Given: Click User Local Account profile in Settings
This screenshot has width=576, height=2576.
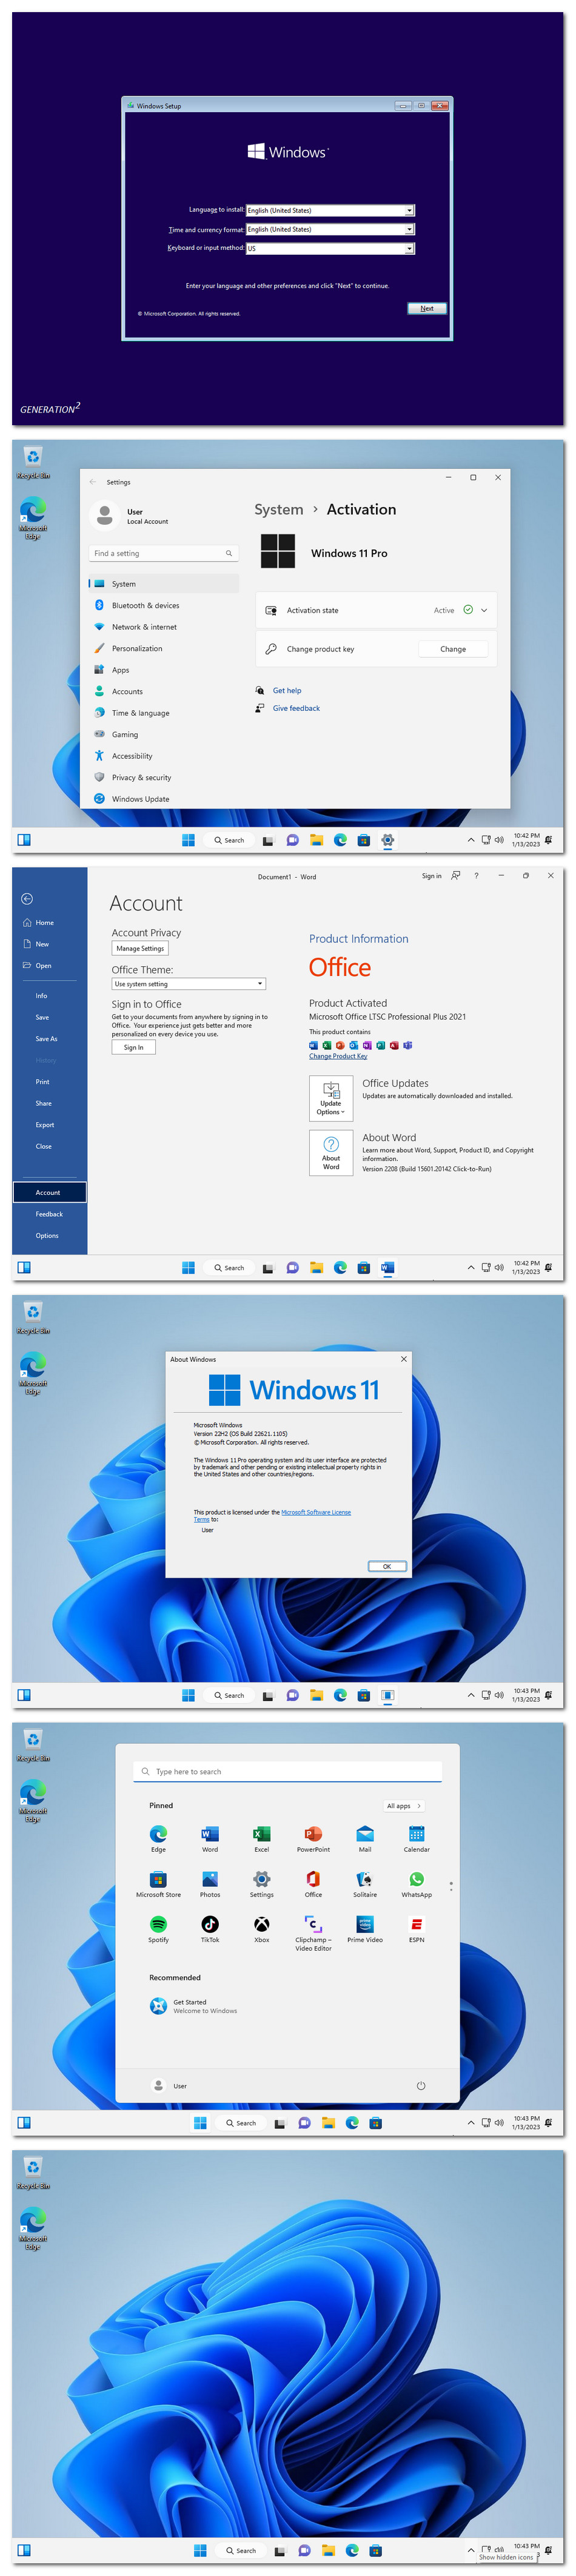Looking at the screenshot, I should (130, 516).
